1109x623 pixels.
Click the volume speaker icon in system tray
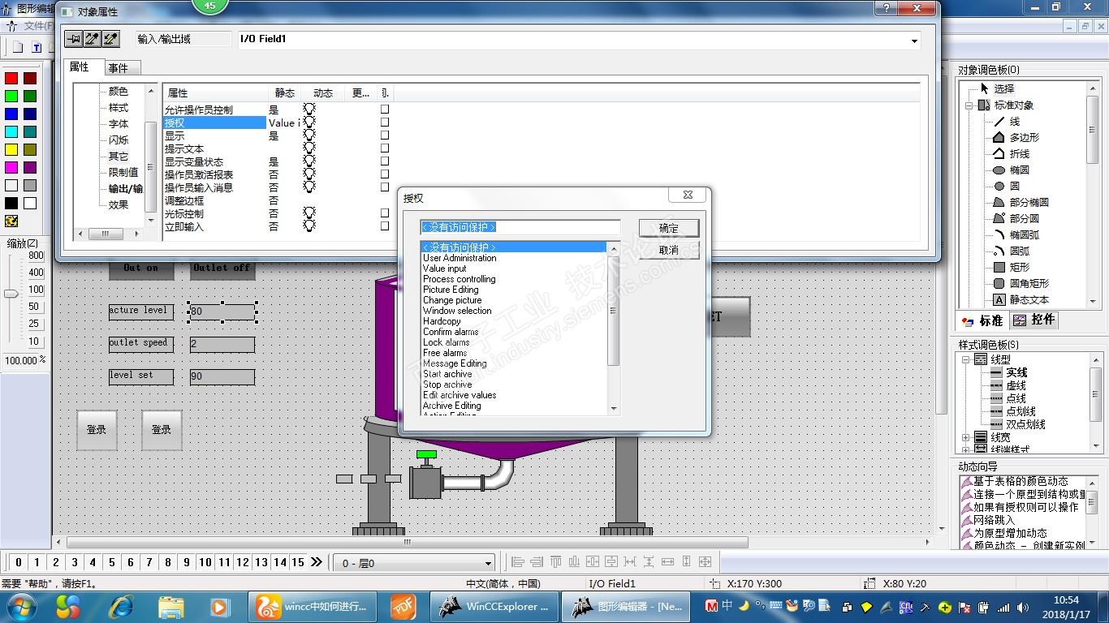click(x=1022, y=608)
